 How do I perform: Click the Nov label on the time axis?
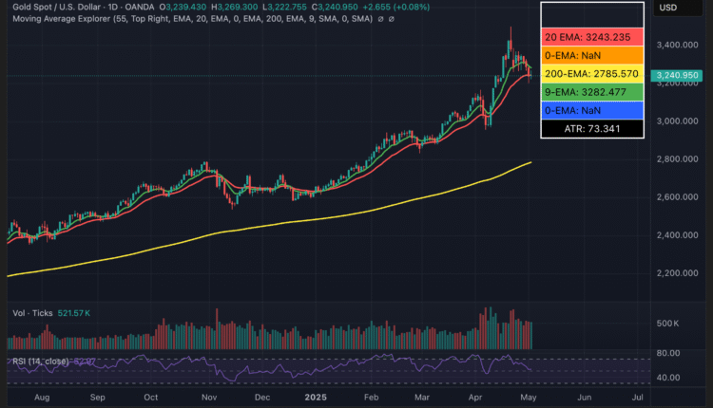207,399
